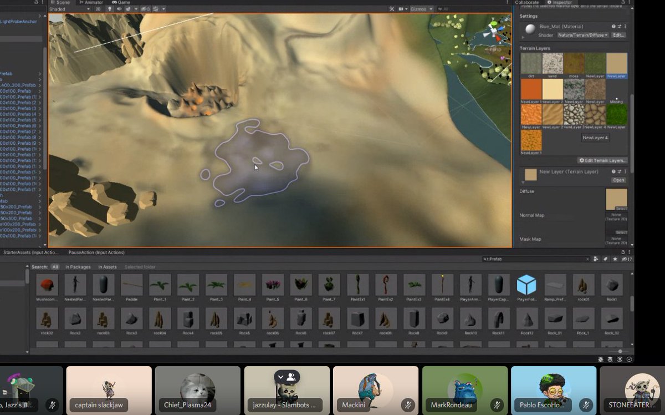Select captain slackjaw participant tile
Screen dimensions: 665x415
[x=109, y=391]
